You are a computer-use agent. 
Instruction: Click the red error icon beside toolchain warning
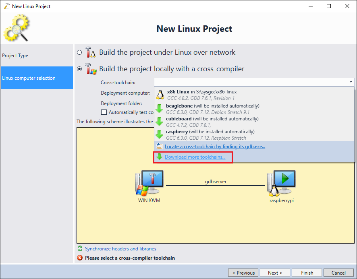pos(80,258)
